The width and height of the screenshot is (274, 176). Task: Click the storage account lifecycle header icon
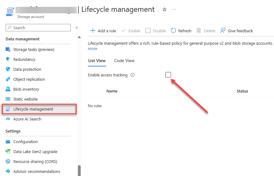pyautogui.click(x=10, y=12)
